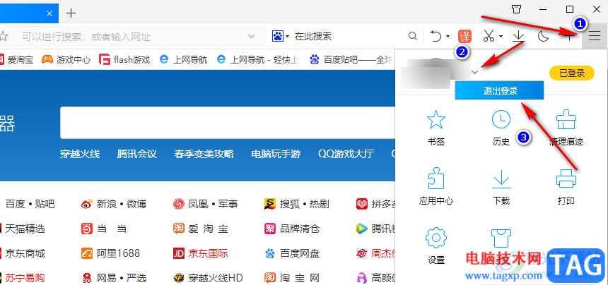The width and height of the screenshot is (608, 285).
Task: Open the hamburger main menu button
Action: [594, 37]
